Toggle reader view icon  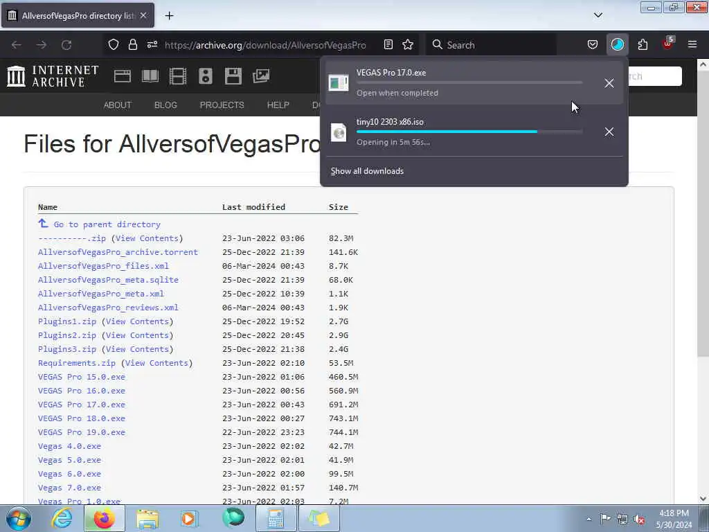(x=388, y=44)
